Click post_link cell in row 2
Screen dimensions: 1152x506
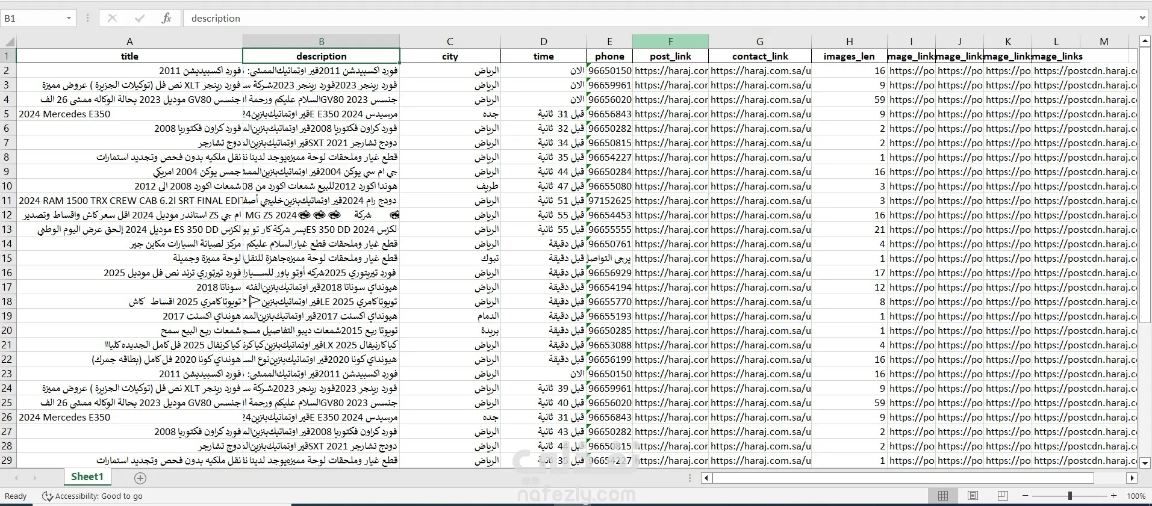(670, 70)
